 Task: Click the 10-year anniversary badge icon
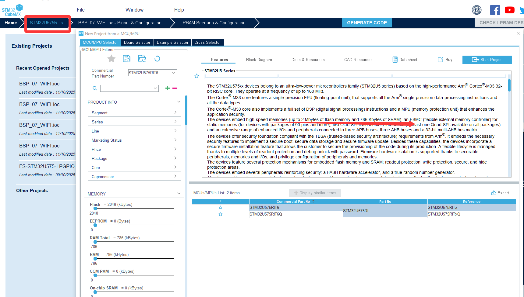tap(477, 10)
